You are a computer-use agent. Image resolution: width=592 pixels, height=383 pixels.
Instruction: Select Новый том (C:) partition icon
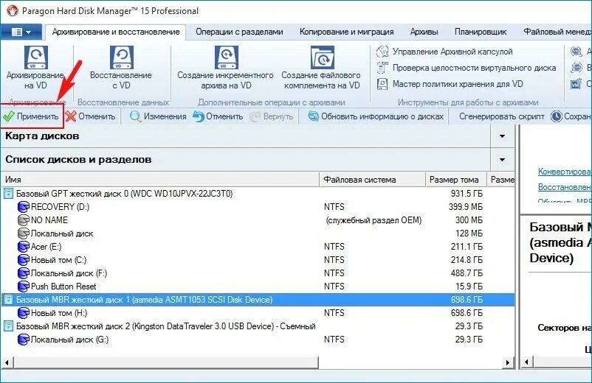pos(23,260)
